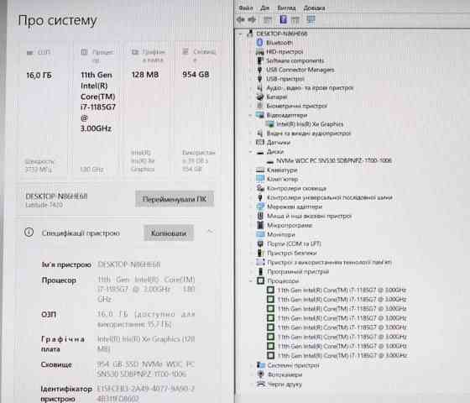Click the info icon beside Специфікації пристрою
The image size is (470, 403).
tap(29, 232)
